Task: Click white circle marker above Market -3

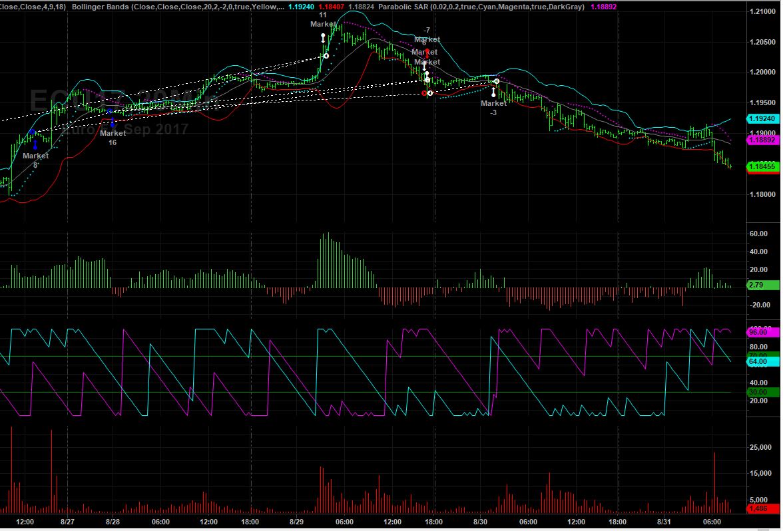Action: (x=497, y=81)
